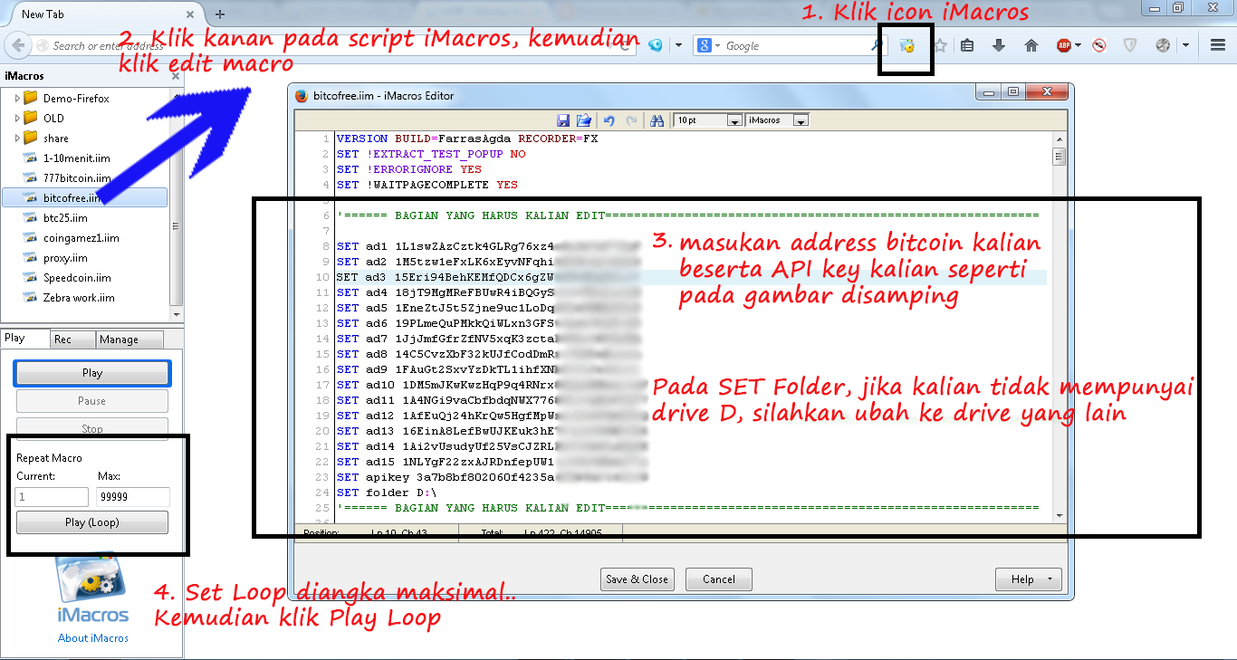Open a macro file via folder icon

pyautogui.click(x=584, y=120)
